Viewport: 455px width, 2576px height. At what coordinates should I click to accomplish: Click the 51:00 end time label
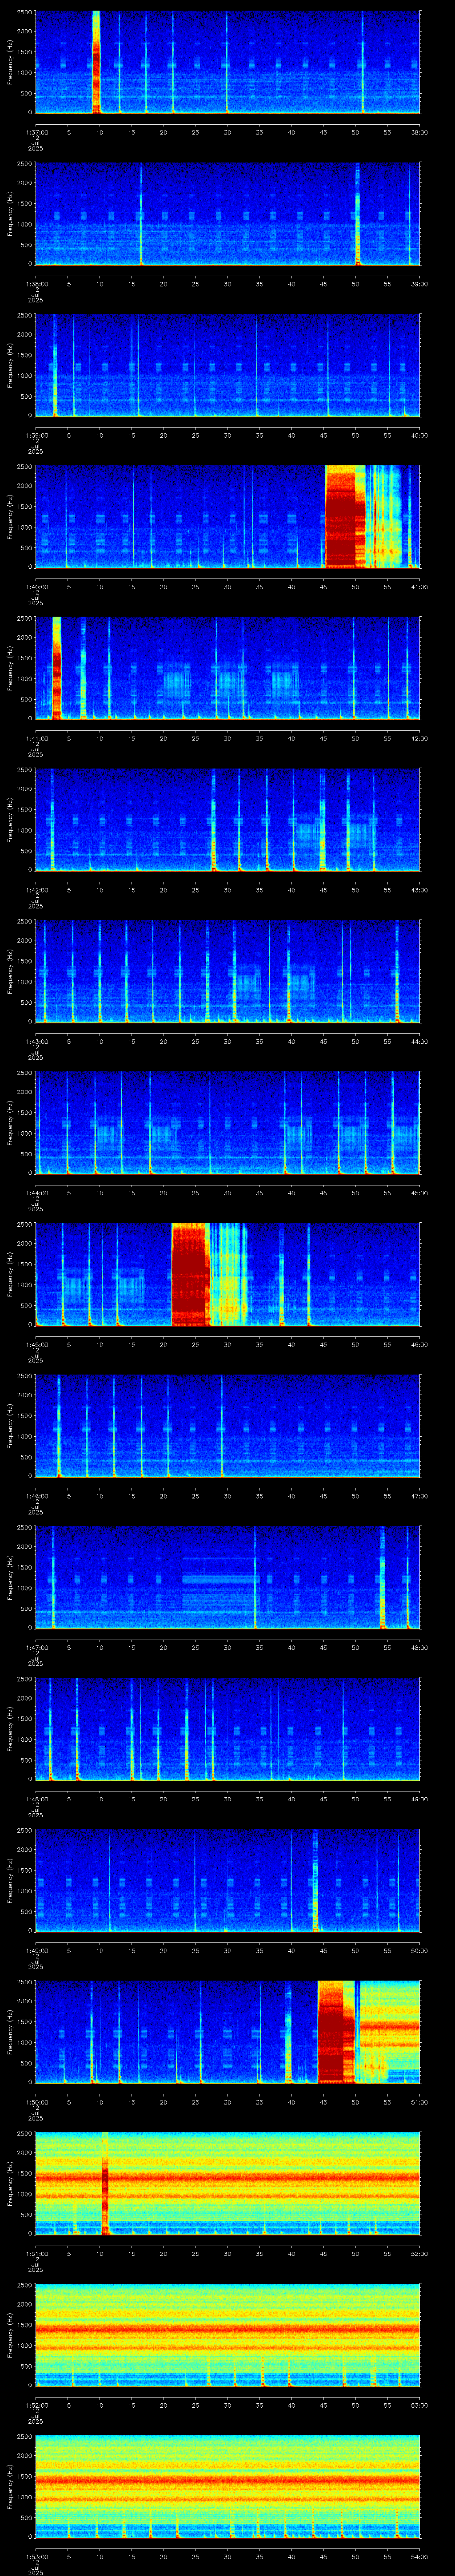tap(419, 2101)
